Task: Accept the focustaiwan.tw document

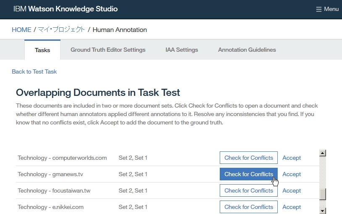Action: pos(291,190)
